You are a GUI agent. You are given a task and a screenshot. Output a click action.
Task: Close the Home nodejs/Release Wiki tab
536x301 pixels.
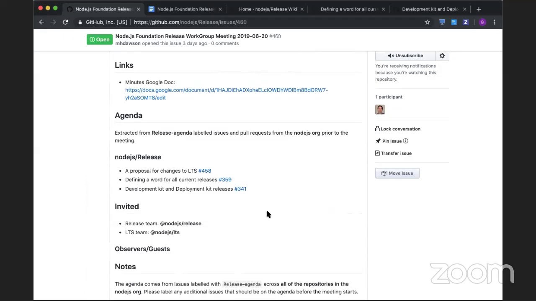click(301, 9)
